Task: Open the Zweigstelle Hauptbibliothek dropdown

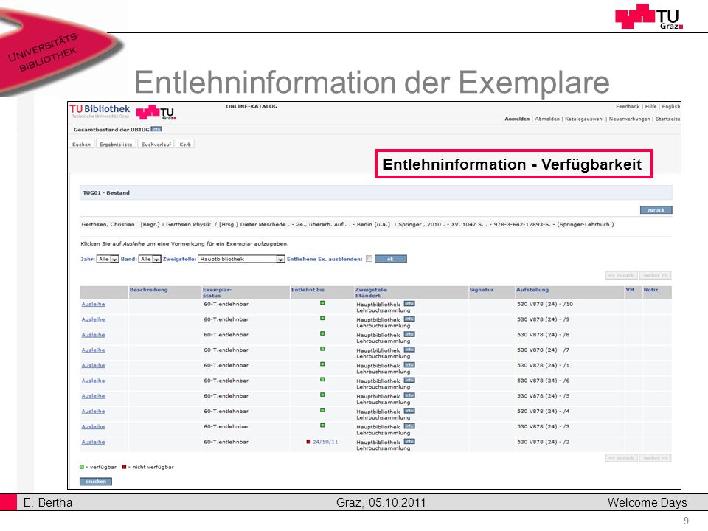Action: (241, 259)
